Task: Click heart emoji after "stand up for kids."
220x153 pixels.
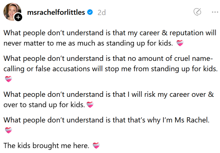Action: pos(90,105)
